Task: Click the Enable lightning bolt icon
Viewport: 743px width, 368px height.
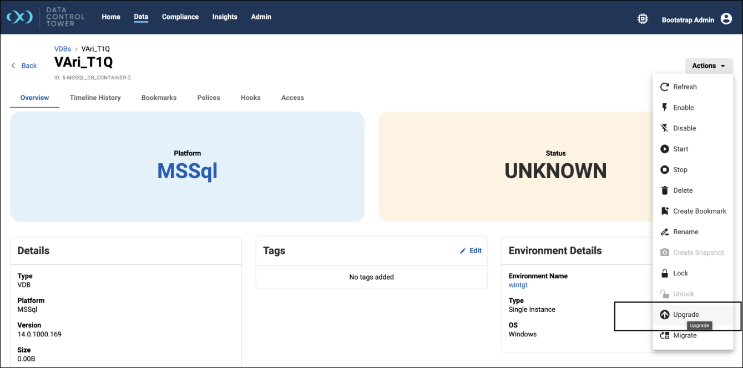Action: (x=664, y=108)
